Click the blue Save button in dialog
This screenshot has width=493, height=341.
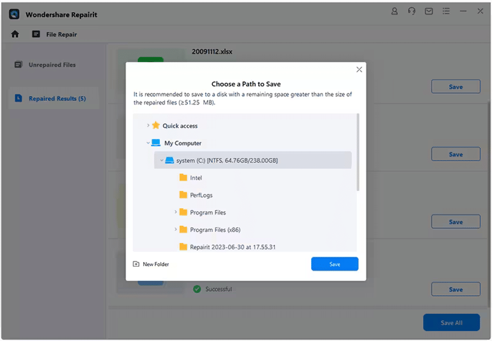(x=335, y=264)
